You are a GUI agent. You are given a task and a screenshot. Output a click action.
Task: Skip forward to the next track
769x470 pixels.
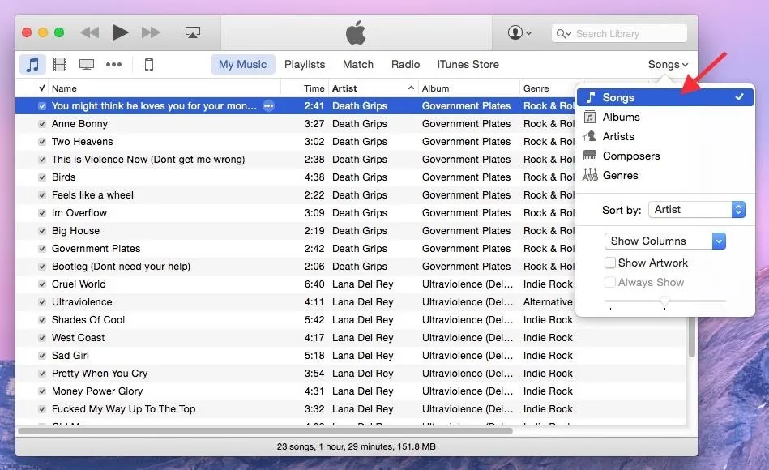[151, 33]
